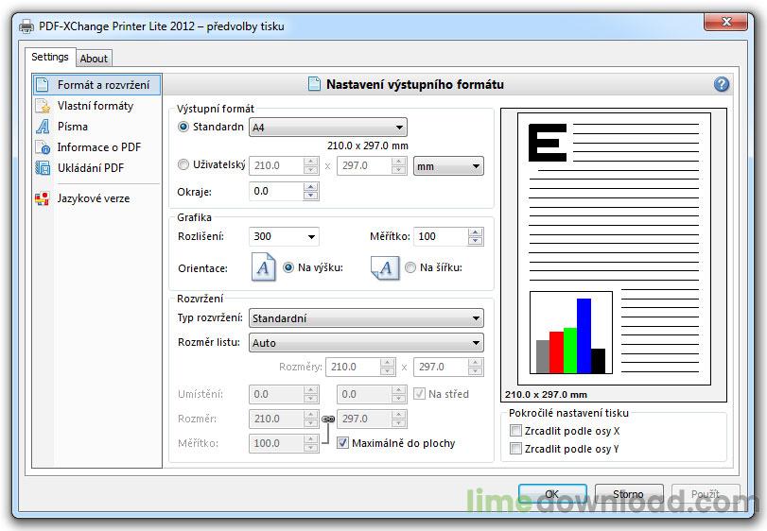
Task: Switch to the Settings tab
Action: coord(50,57)
